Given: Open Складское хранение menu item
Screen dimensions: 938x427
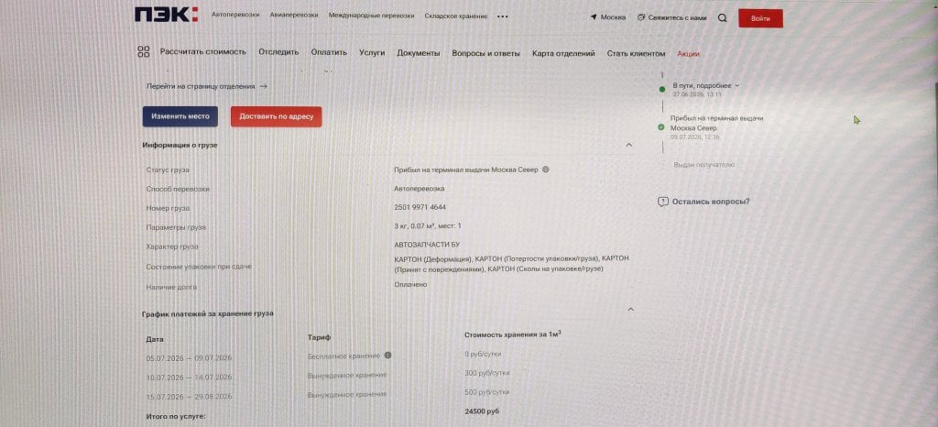Looking at the screenshot, I should tap(456, 16).
